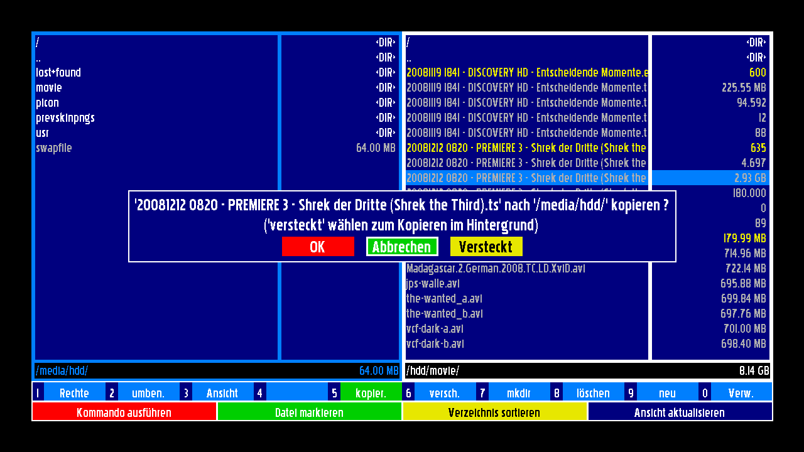
Task: Open the picon folder in left panel
Action: pyautogui.click(x=48, y=103)
